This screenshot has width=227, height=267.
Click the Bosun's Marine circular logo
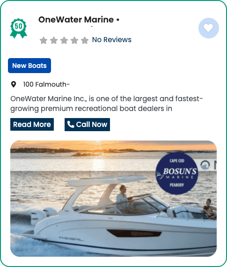click(x=177, y=173)
